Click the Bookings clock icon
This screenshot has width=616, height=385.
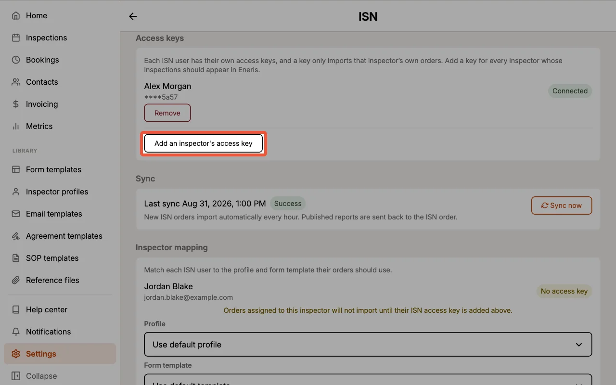16,60
